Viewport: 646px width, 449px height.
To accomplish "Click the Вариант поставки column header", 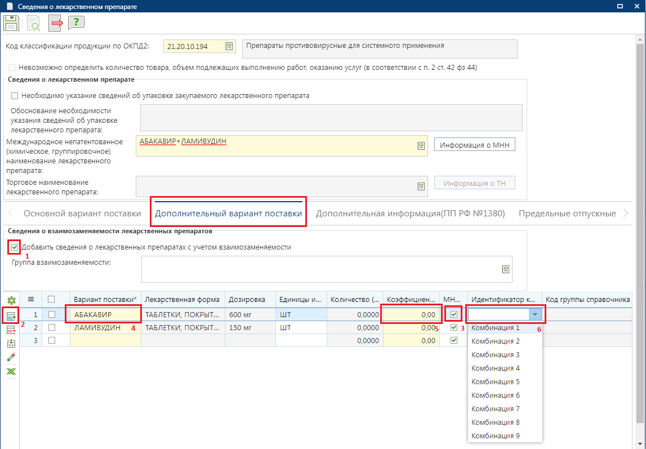I will click(105, 300).
